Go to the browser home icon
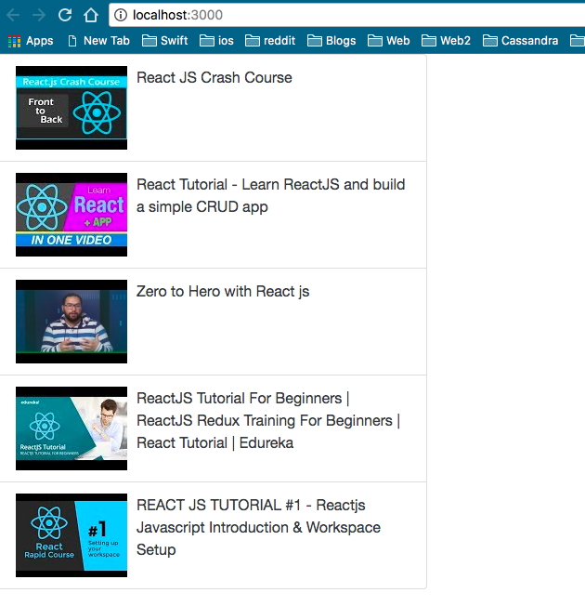This screenshot has width=585, height=606. click(x=91, y=15)
